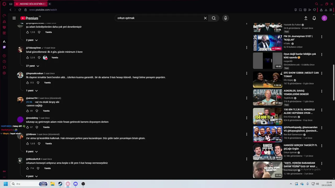Open Opera ad blocker shield icon

[305, 10]
